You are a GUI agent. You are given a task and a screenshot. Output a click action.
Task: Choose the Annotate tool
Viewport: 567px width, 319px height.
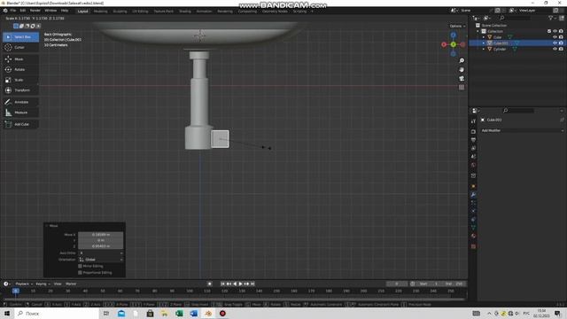tap(21, 102)
